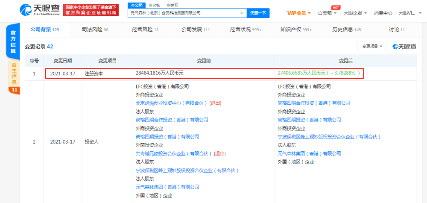
Task: Switch to the 公司背景 tab
Action: tap(45, 29)
